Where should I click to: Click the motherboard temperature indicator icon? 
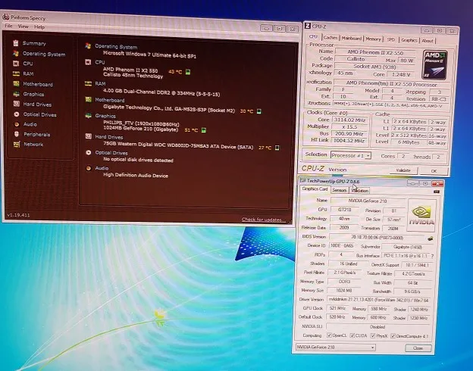coord(258,111)
